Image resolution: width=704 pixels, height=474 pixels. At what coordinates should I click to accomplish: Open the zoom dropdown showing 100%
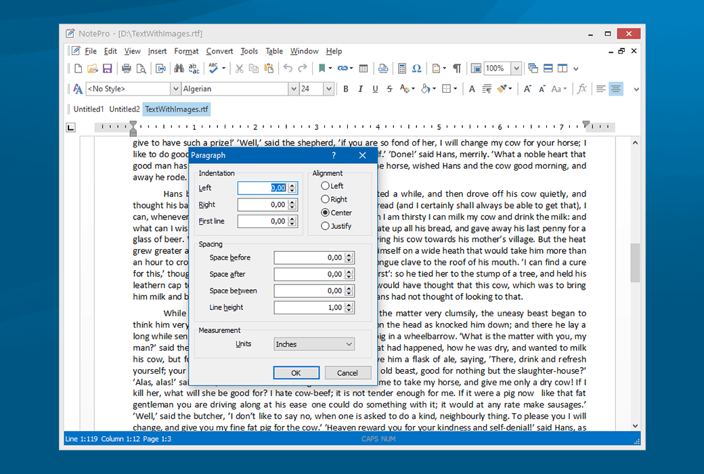(516, 68)
